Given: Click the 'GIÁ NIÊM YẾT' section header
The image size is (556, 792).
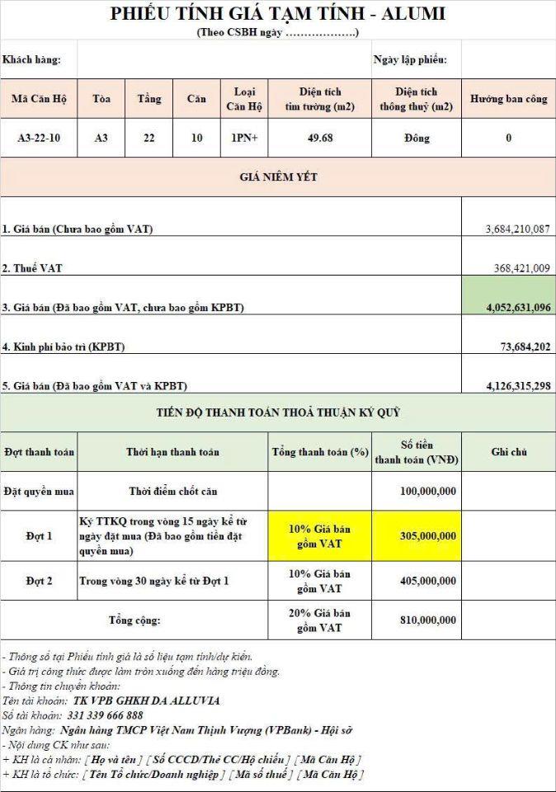Looking at the screenshot, I should 278,177.
